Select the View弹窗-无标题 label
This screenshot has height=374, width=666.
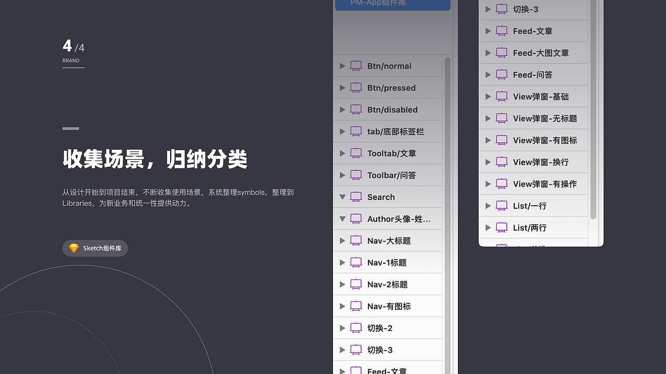[x=545, y=118]
